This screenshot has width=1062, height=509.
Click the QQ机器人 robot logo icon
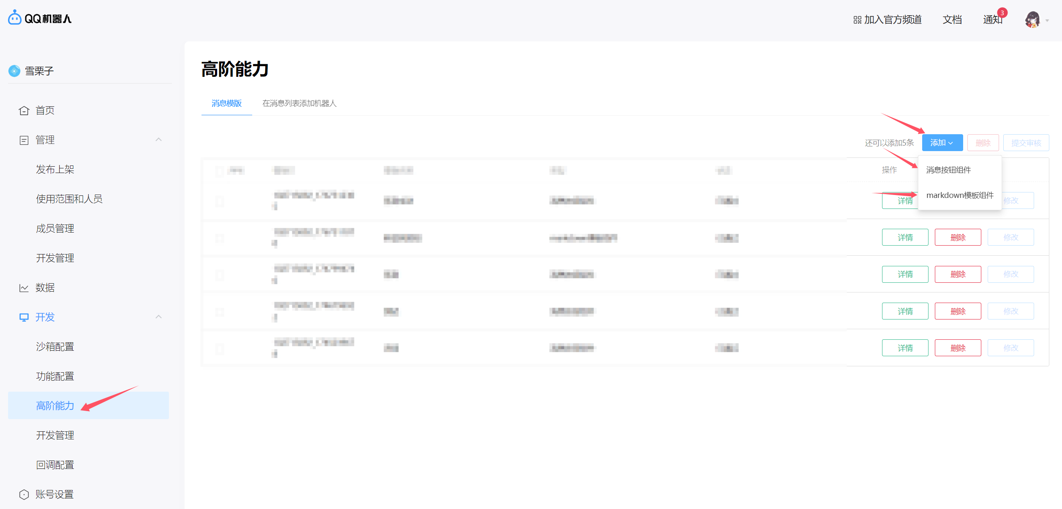(x=14, y=18)
